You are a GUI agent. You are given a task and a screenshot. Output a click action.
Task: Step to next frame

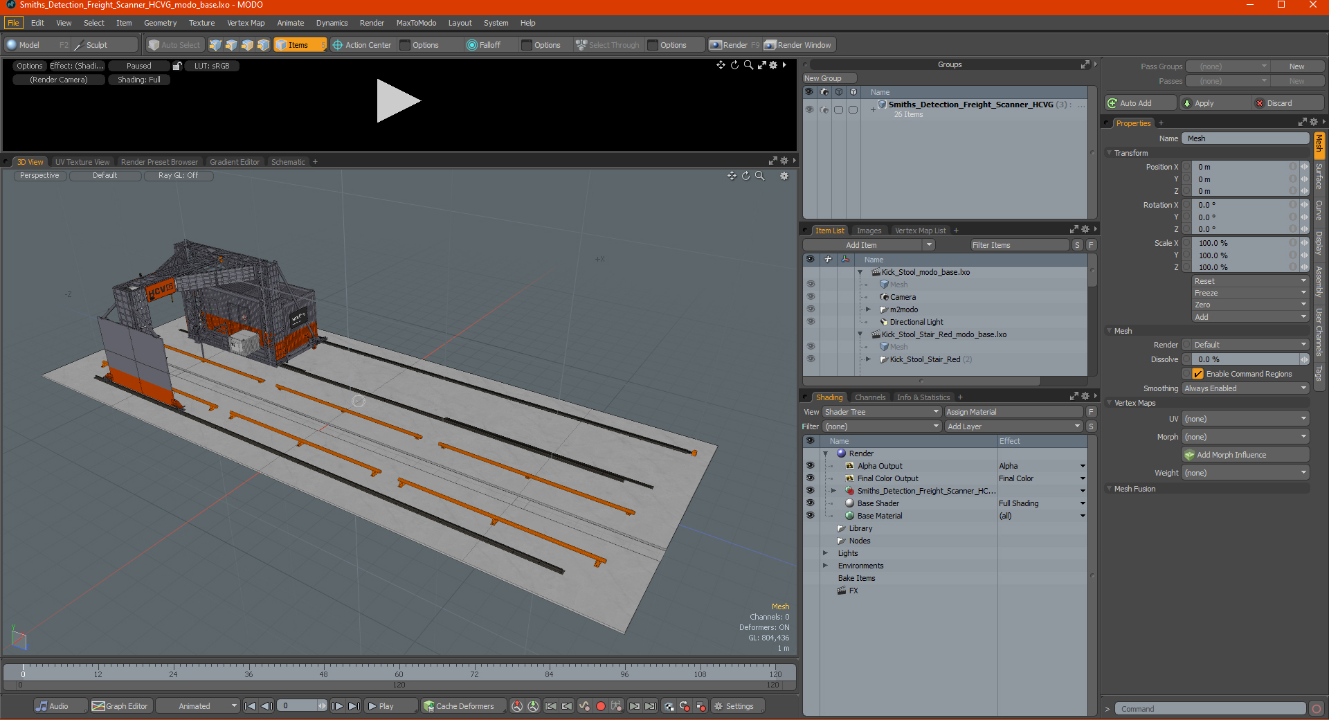pyautogui.click(x=337, y=706)
